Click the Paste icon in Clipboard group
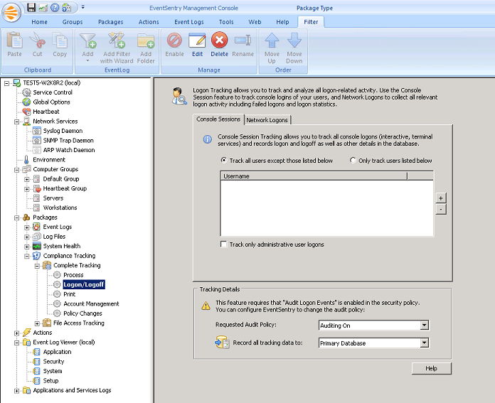Screen dimensions: 495x403 (14, 41)
